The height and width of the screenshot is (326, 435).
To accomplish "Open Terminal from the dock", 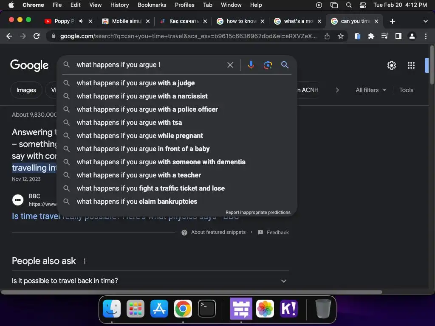I will 207,309.
